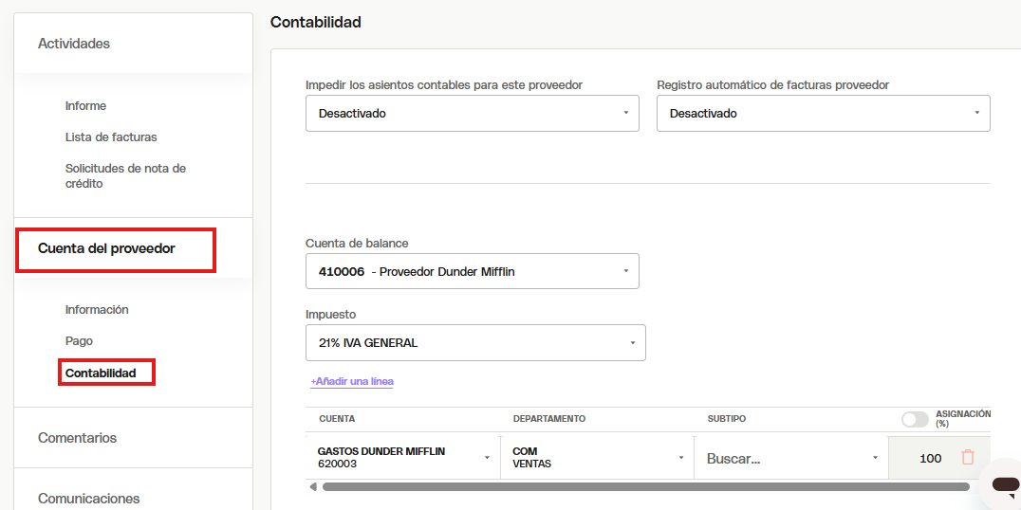This screenshot has height=510, width=1021.
Task: Expand the Impuesto 21% IVA GENERAL dropdown
Action: pos(475,343)
